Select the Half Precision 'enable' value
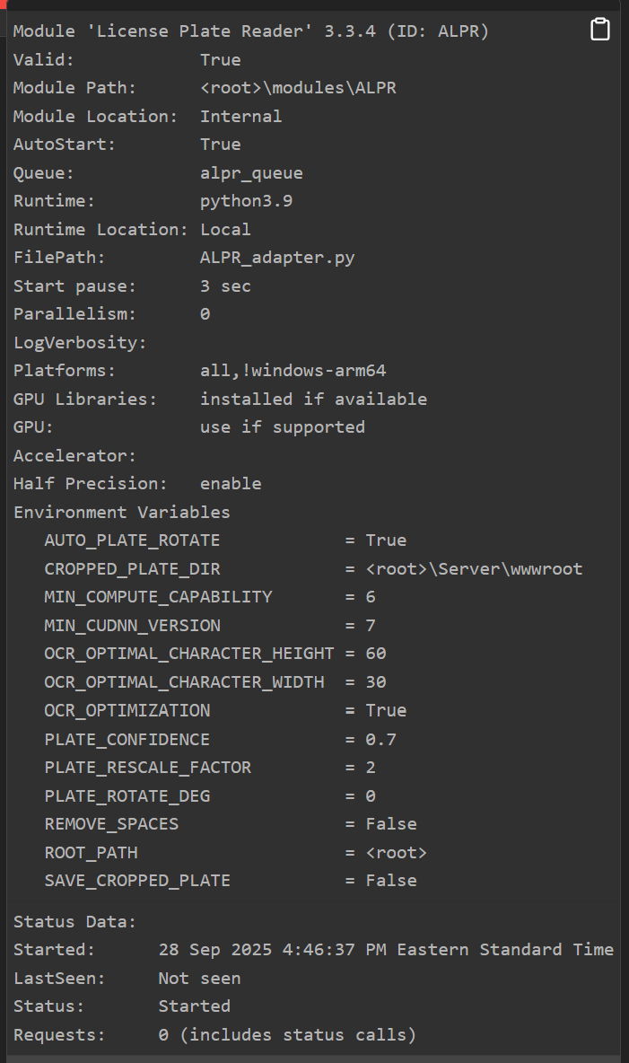The width and height of the screenshot is (629, 1063). pyautogui.click(x=231, y=484)
